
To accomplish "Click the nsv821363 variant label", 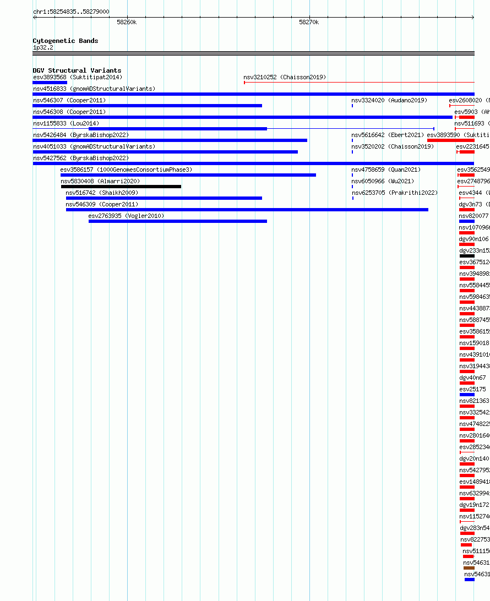I will pos(474,401).
